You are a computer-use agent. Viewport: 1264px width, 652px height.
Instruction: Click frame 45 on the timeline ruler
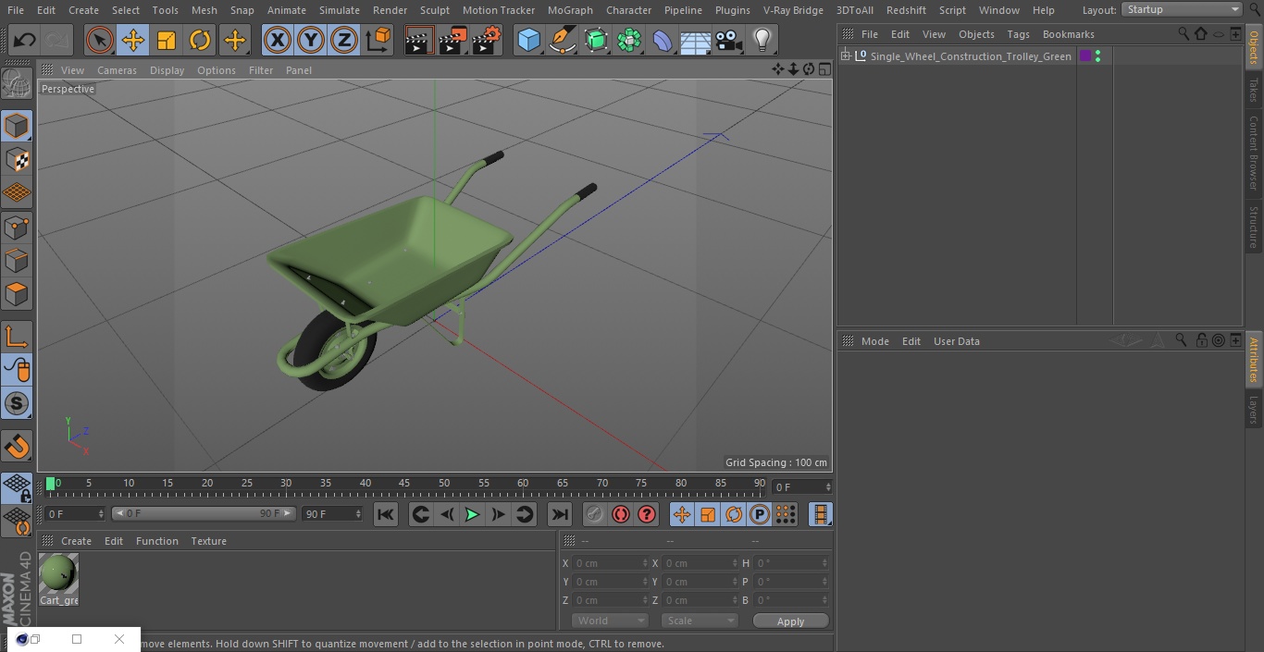(404, 484)
